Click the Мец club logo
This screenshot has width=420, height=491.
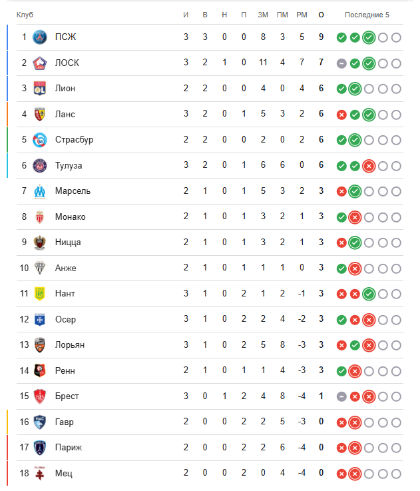coord(41,473)
